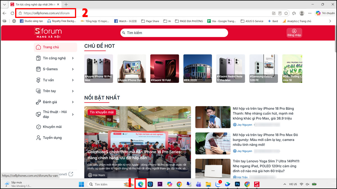
Task: Open PAGE ĐỊA PHƯƠNG bookmark folder
Action: (x=189, y=21)
